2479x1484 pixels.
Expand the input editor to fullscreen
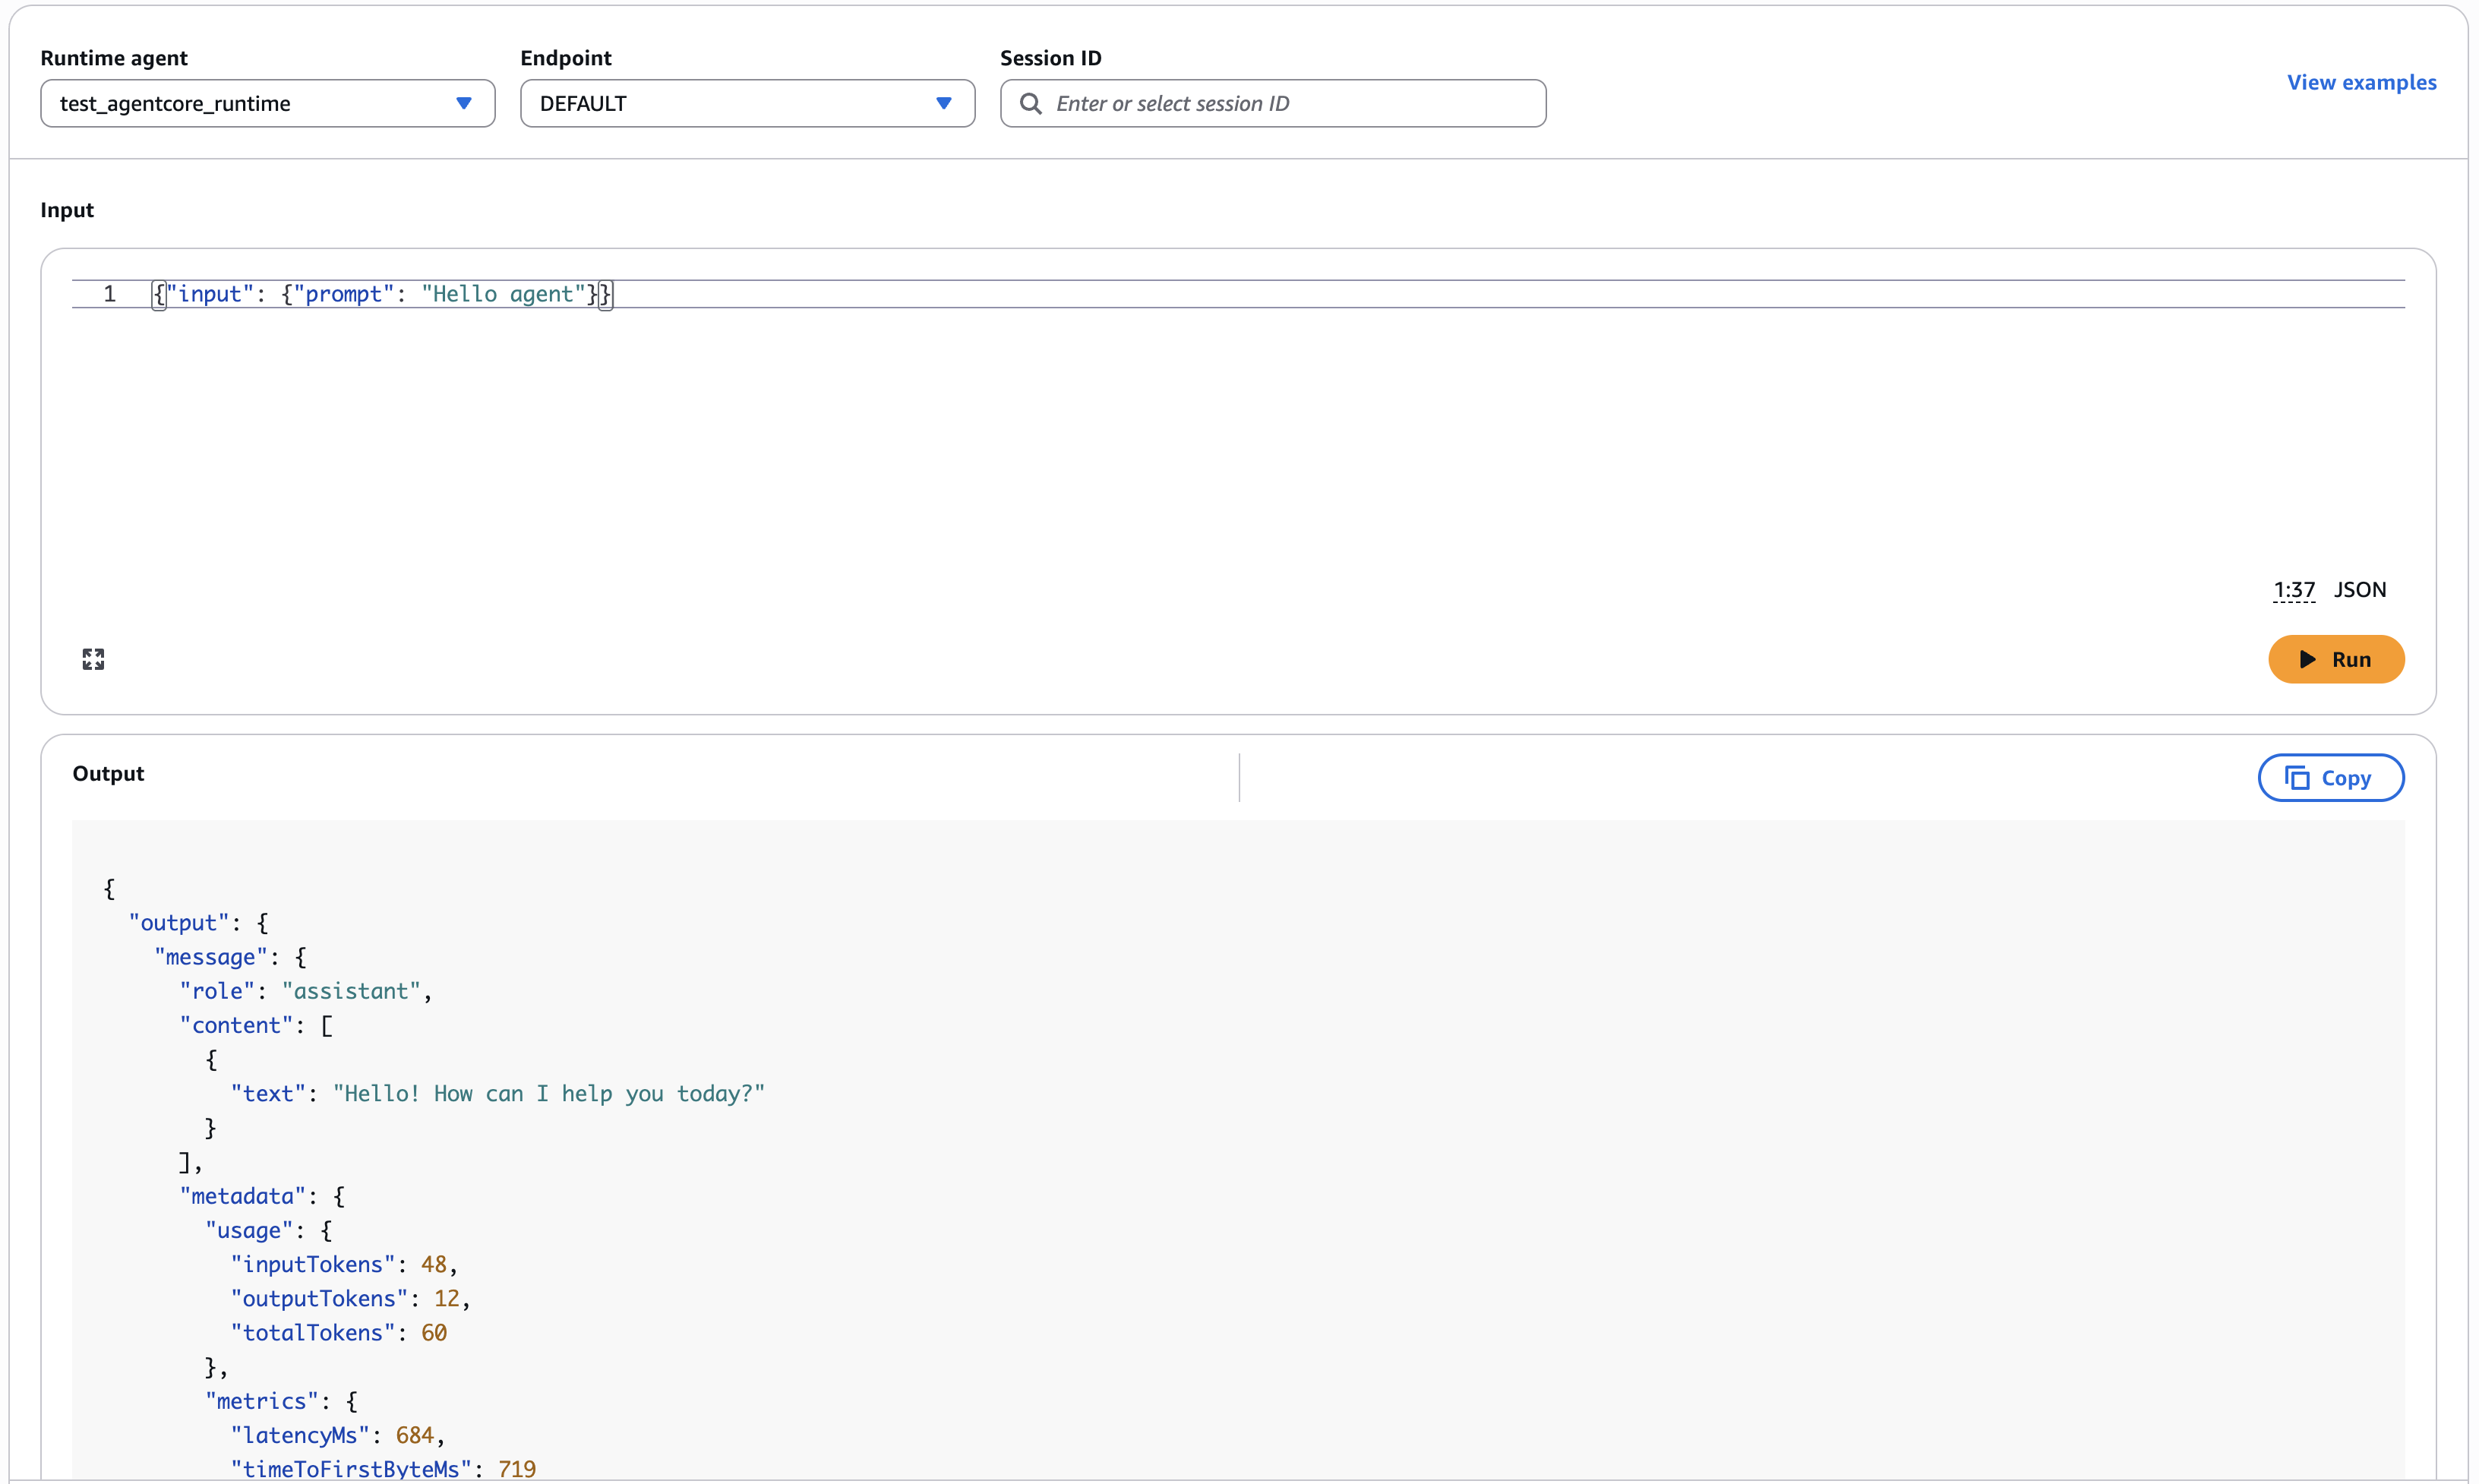(93, 659)
